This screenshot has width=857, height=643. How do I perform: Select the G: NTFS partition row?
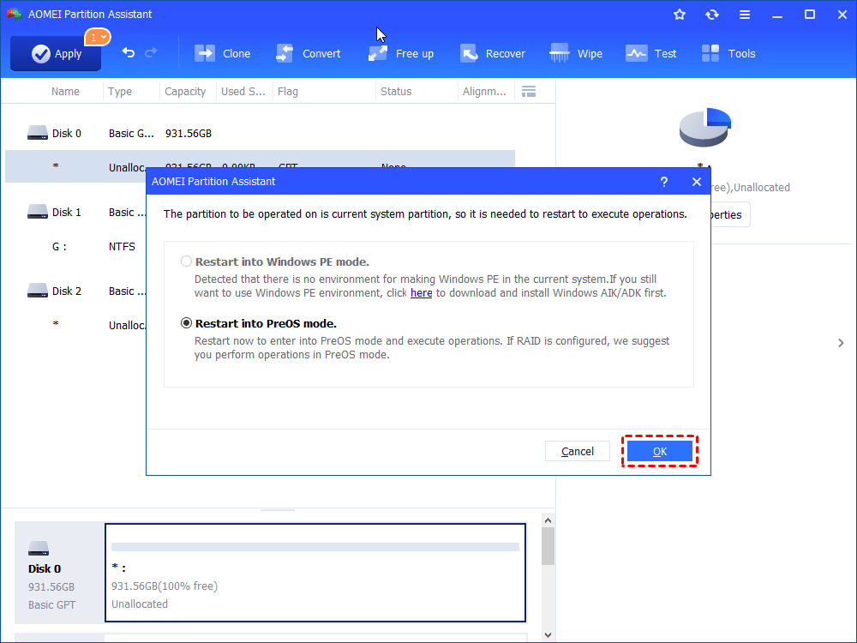76,247
